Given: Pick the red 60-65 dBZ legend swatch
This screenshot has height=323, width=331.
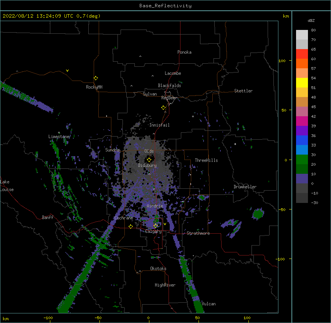Looking at the screenshot, I should click(302, 54).
